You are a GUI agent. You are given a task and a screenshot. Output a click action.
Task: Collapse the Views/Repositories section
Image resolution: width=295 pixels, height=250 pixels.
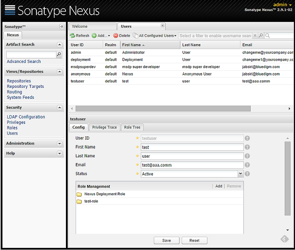coord(59,71)
